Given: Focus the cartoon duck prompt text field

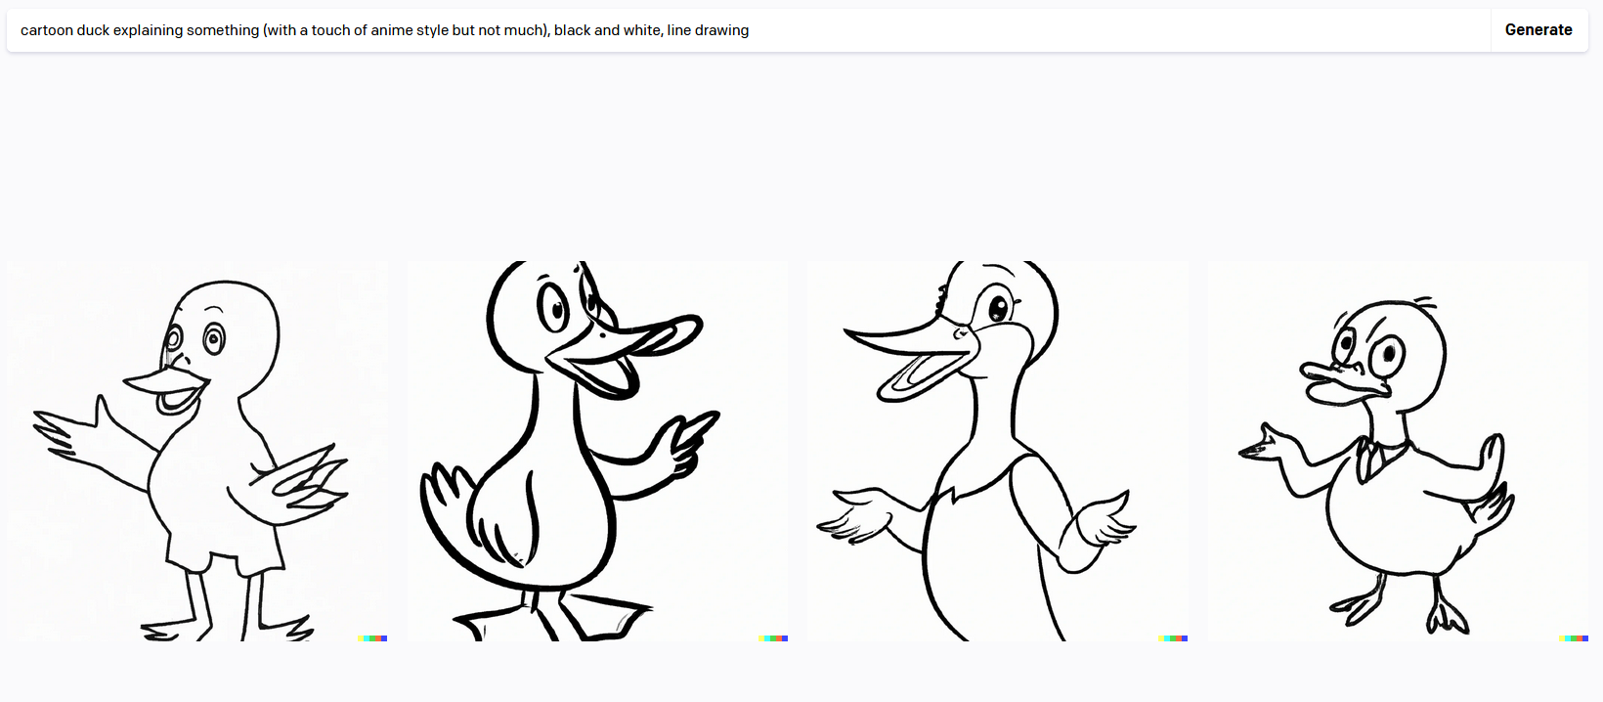Looking at the screenshot, I should (x=749, y=30).
